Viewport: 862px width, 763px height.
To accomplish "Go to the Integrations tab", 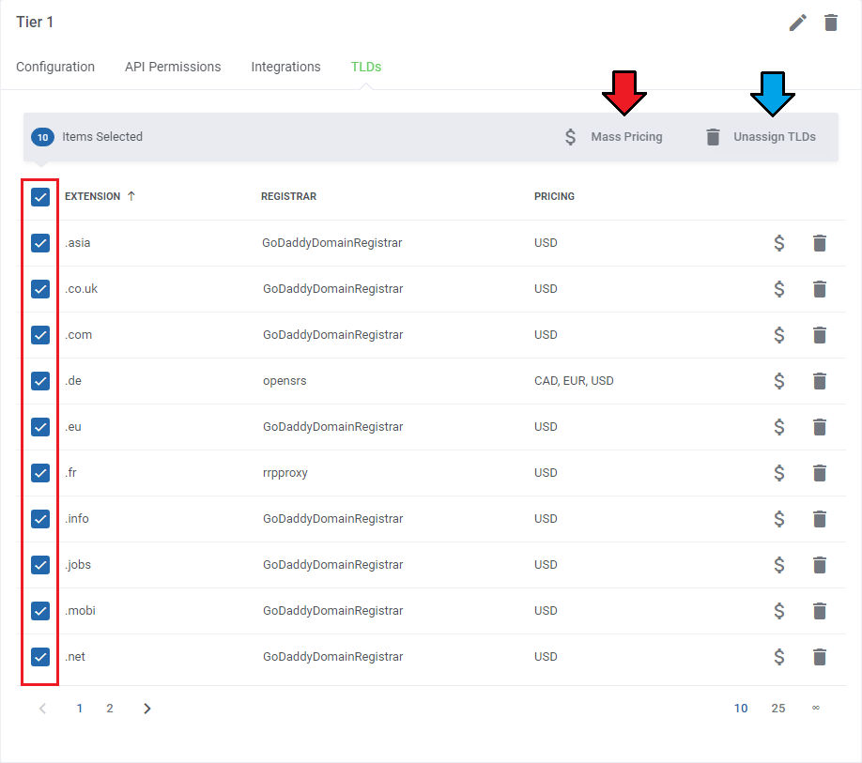I will tap(285, 67).
